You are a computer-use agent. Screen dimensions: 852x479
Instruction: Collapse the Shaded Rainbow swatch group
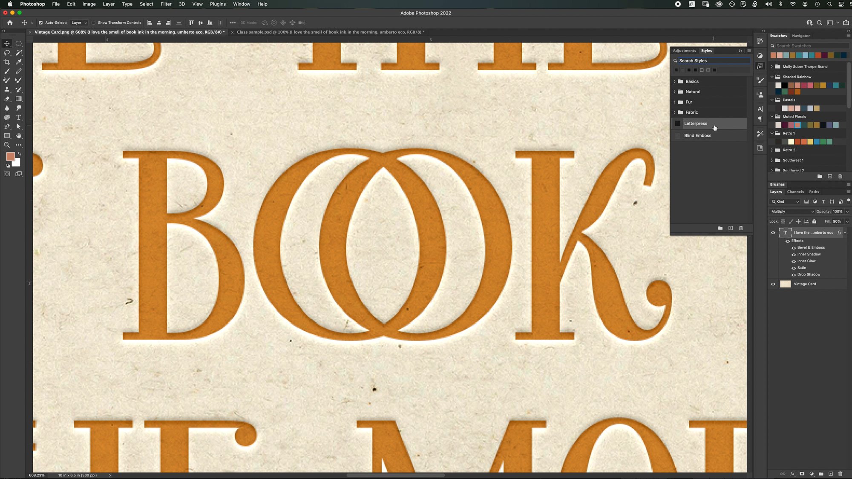pos(772,77)
